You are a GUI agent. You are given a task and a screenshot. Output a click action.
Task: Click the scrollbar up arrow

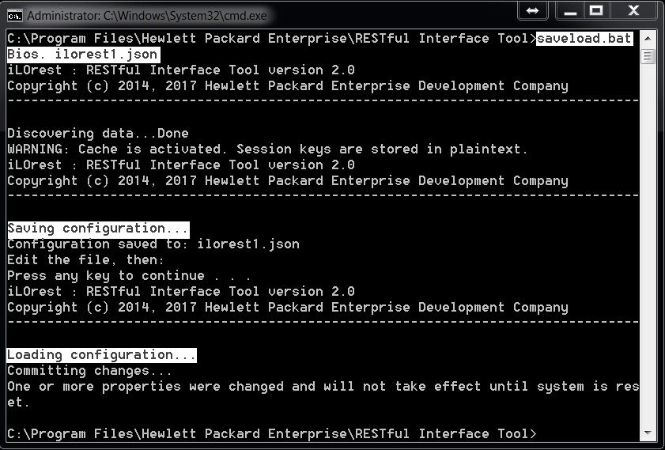tap(647, 39)
